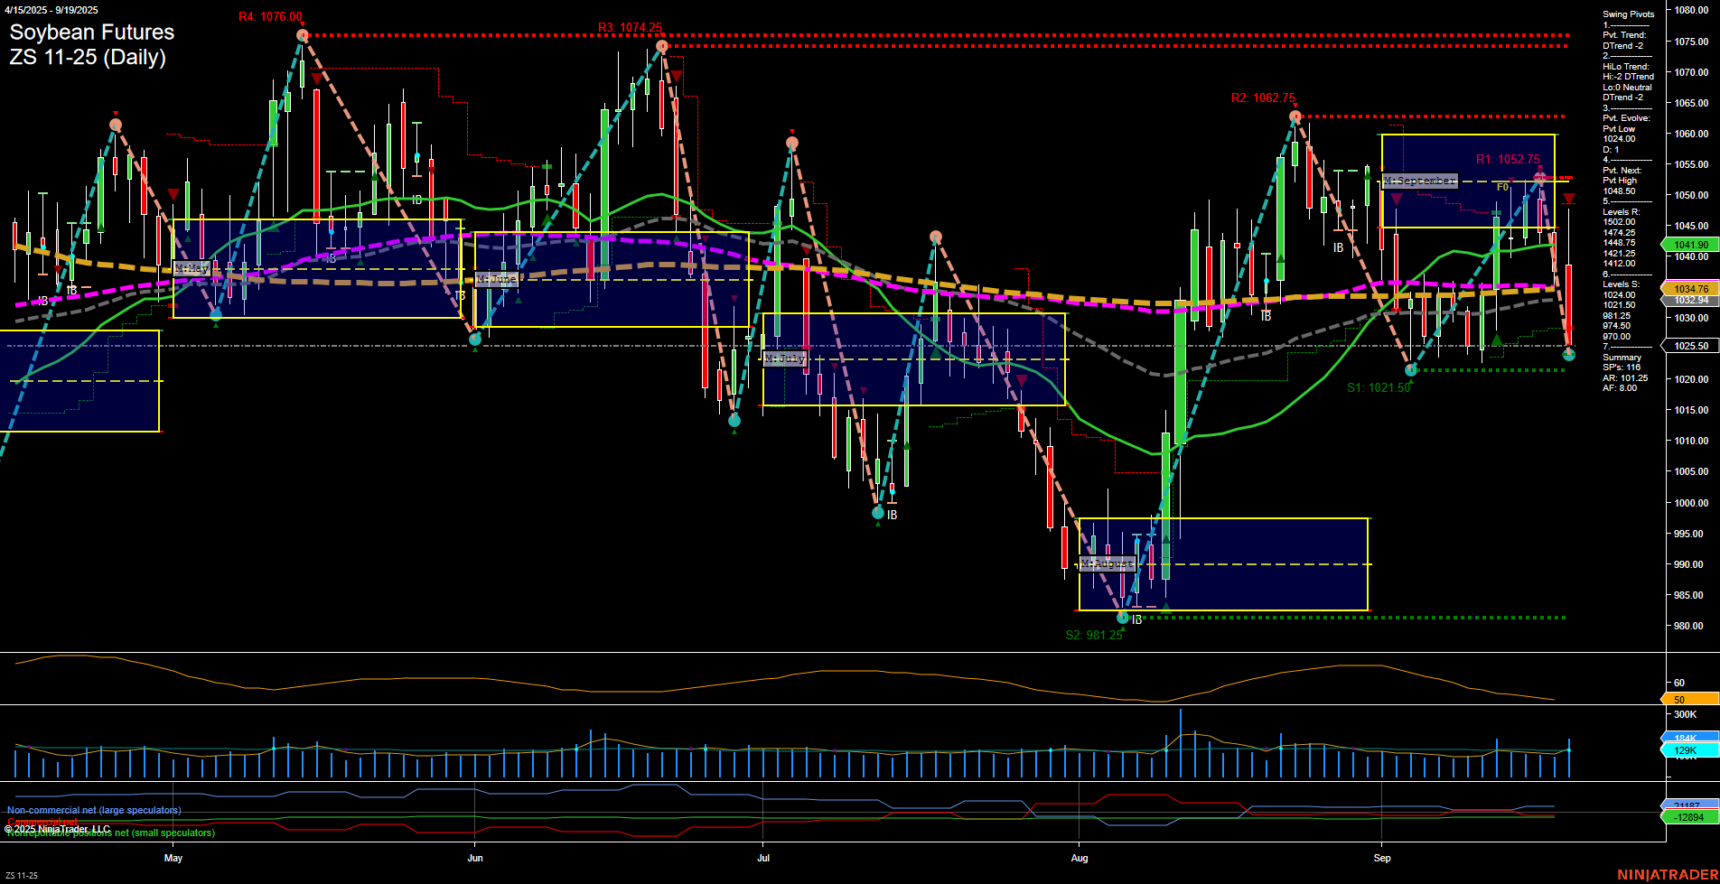Select the ZS 11-25 tab at bottom left
Viewport: 1720px width, 884px height.
tap(20, 875)
